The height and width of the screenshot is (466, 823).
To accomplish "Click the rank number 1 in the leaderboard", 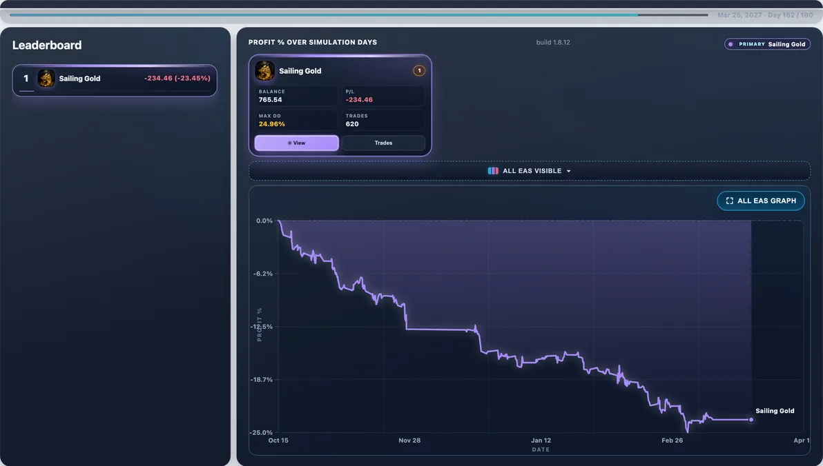I will (x=26, y=78).
